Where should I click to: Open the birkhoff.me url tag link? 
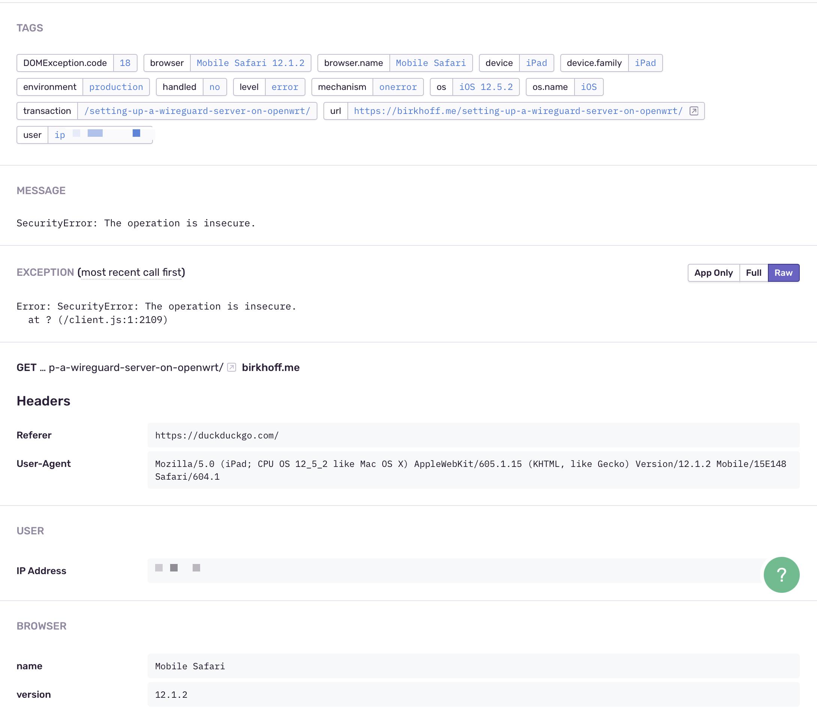(518, 111)
